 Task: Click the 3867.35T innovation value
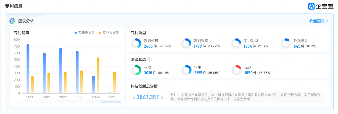[x=148, y=97]
